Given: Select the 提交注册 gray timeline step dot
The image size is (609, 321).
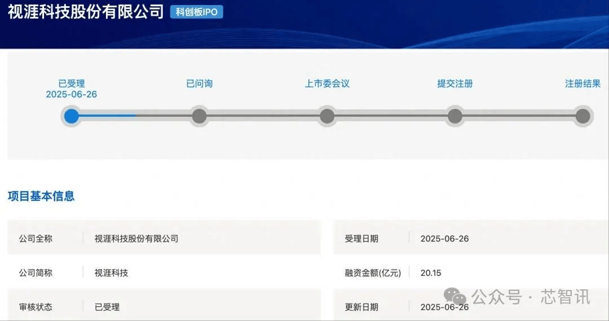Looking at the screenshot, I should (x=455, y=116).
